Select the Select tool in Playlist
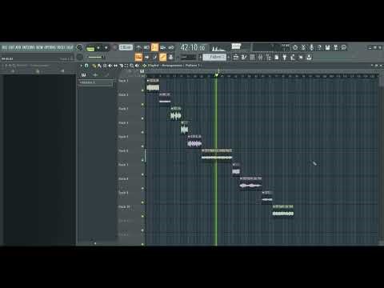The height and width of the screenshot is (288, 384). click(126, 66)
